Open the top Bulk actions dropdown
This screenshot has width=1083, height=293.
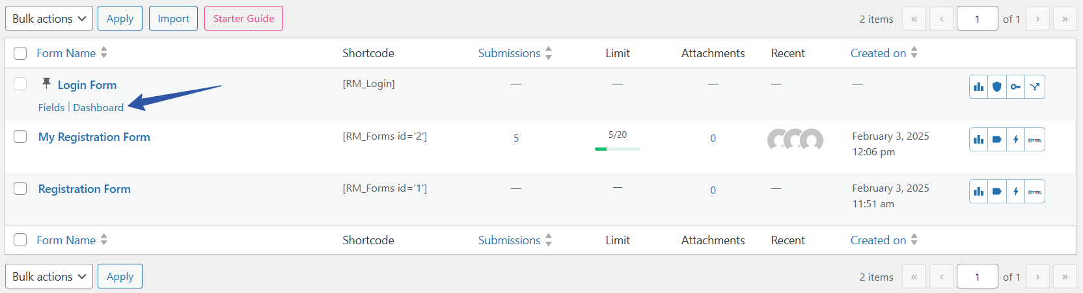coord(49,18)
